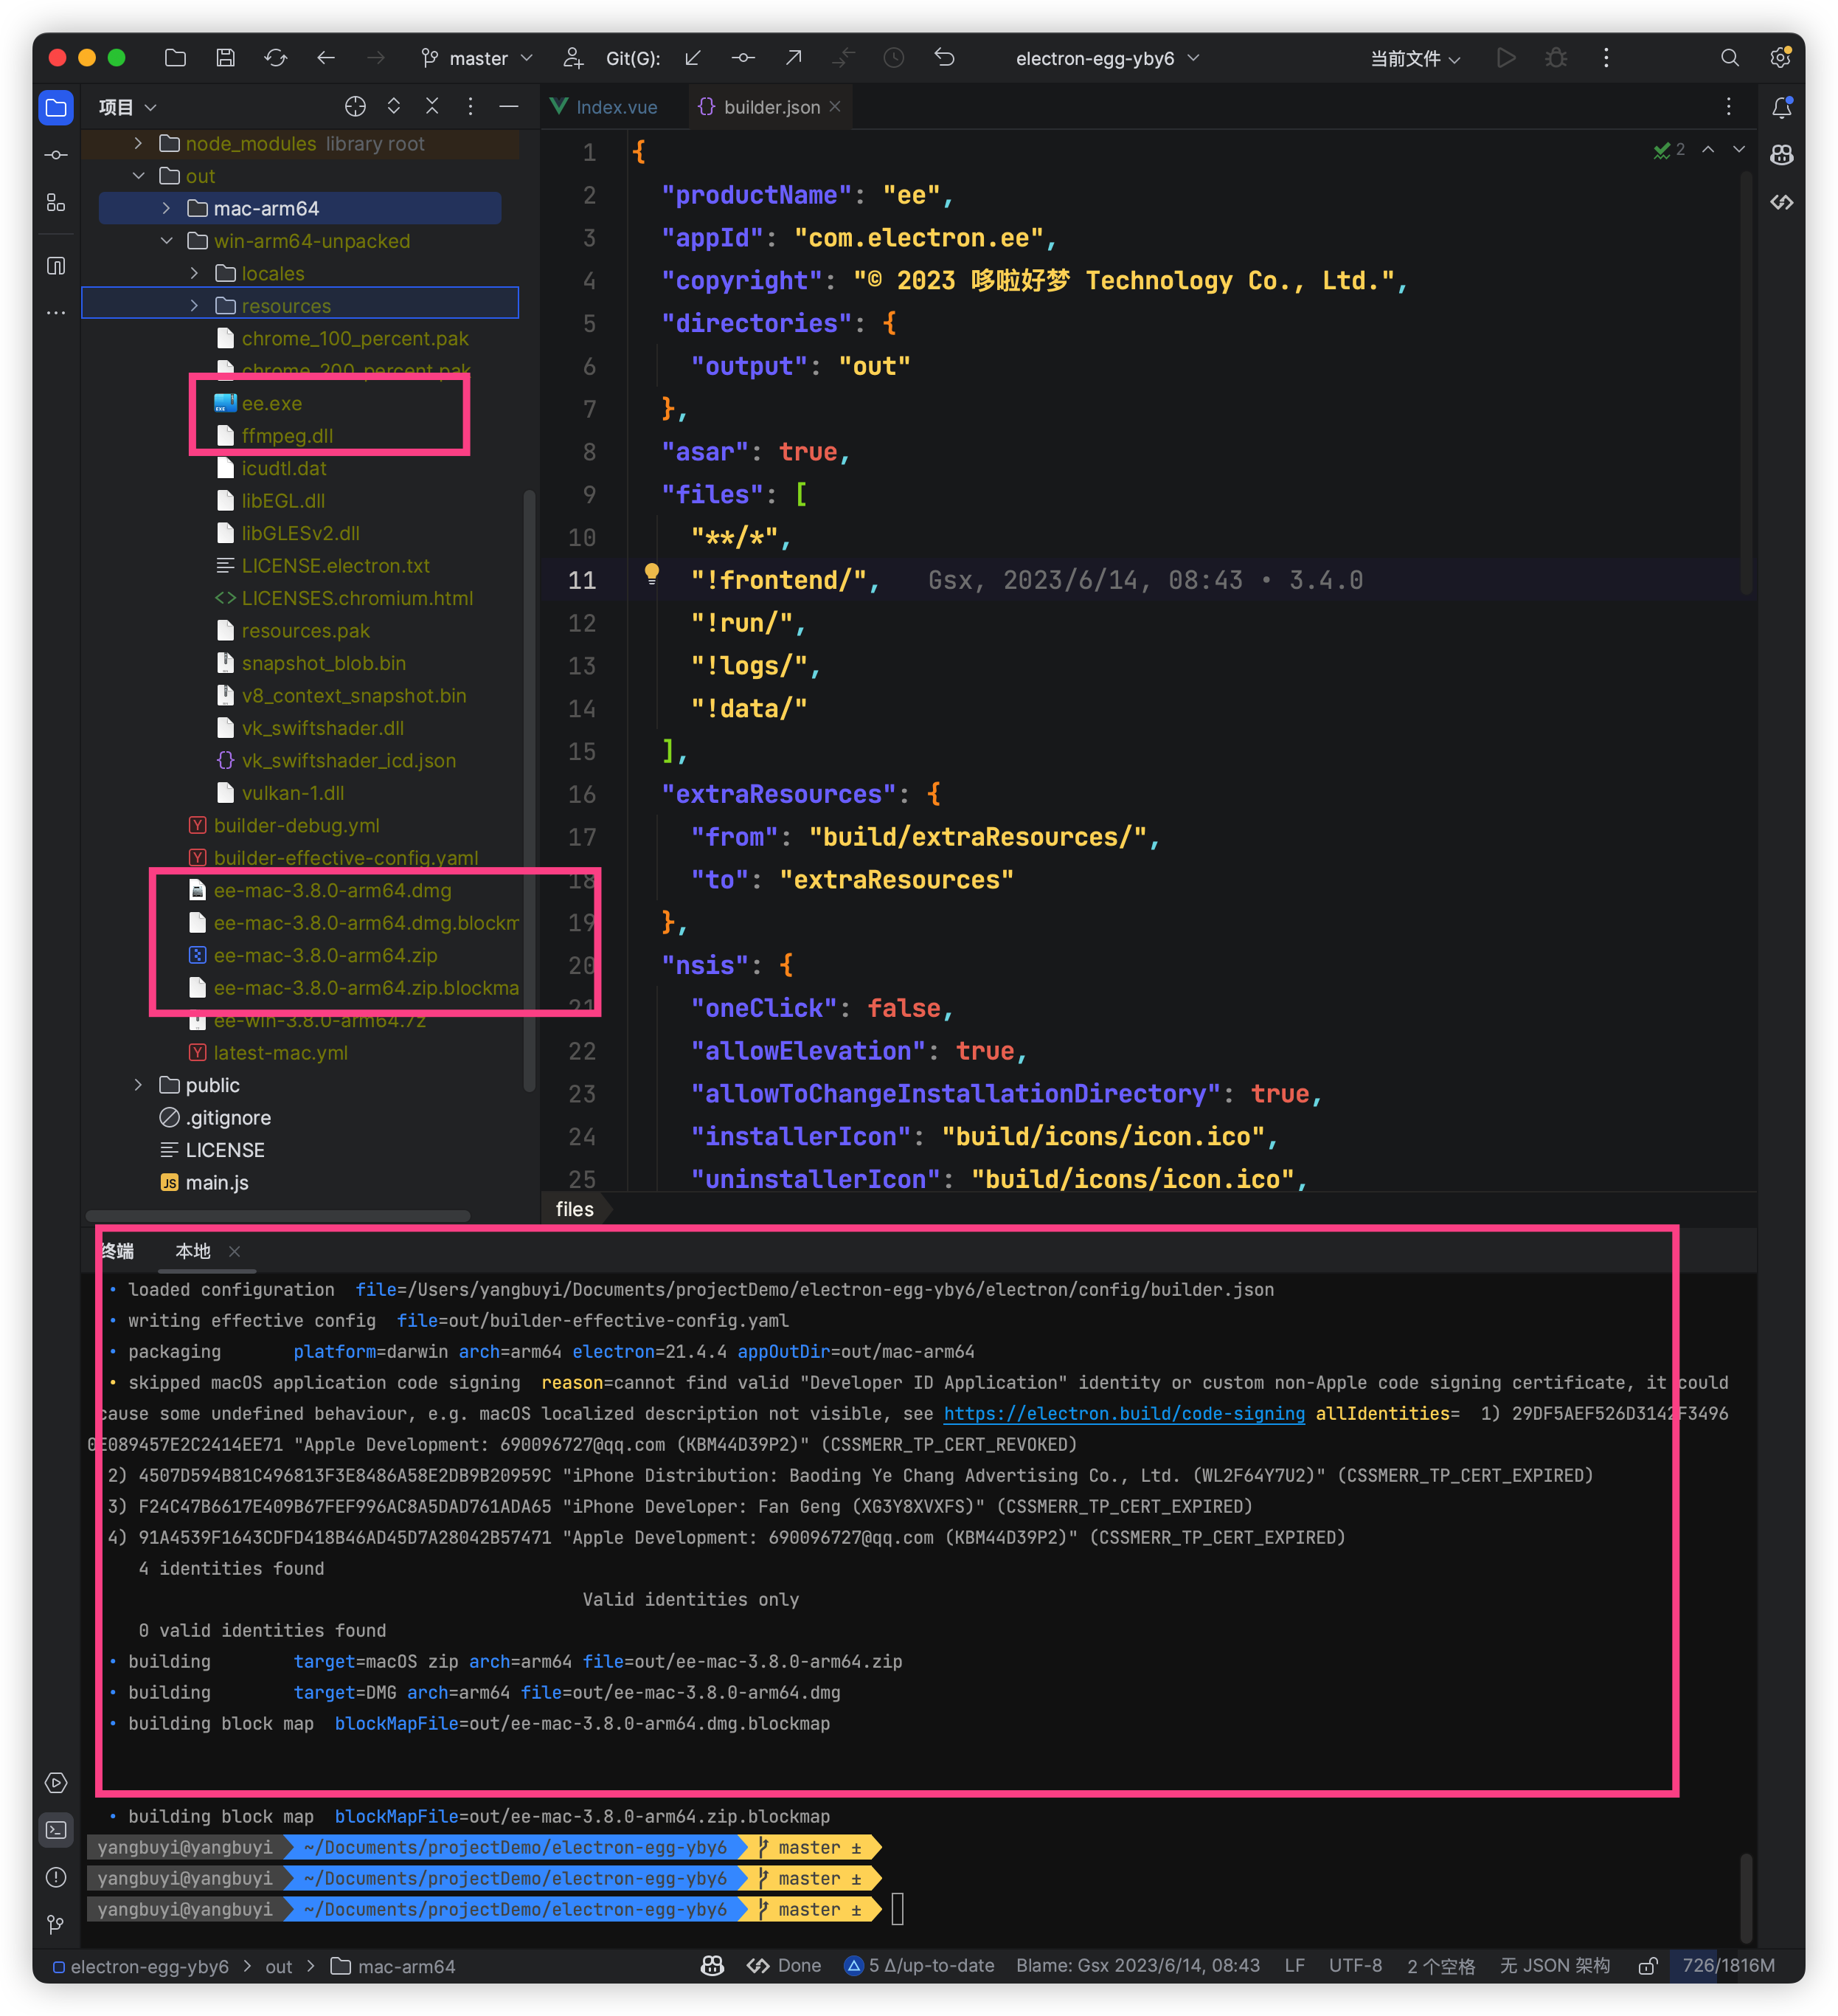The width and height of the screenshot is (1838, 2016).
Task: Select ee.exe in the project tree
Action: click(271, 403)
